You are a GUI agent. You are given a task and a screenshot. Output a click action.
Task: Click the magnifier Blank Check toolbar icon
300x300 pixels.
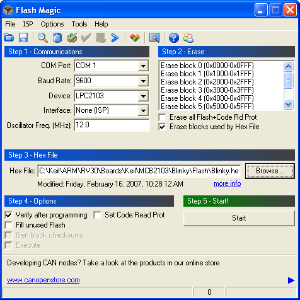(43, 38)
